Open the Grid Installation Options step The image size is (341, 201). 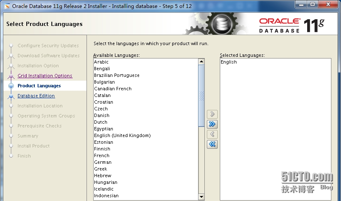(45, 76)
